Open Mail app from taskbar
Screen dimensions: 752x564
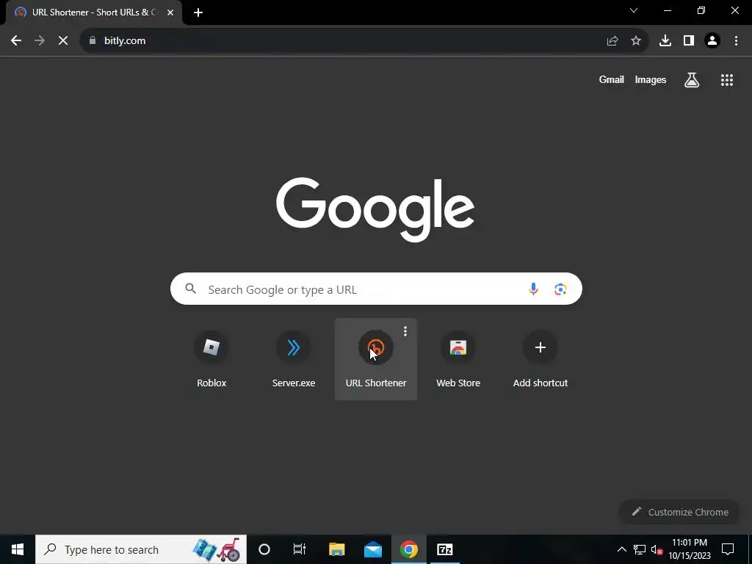[372, 549]
